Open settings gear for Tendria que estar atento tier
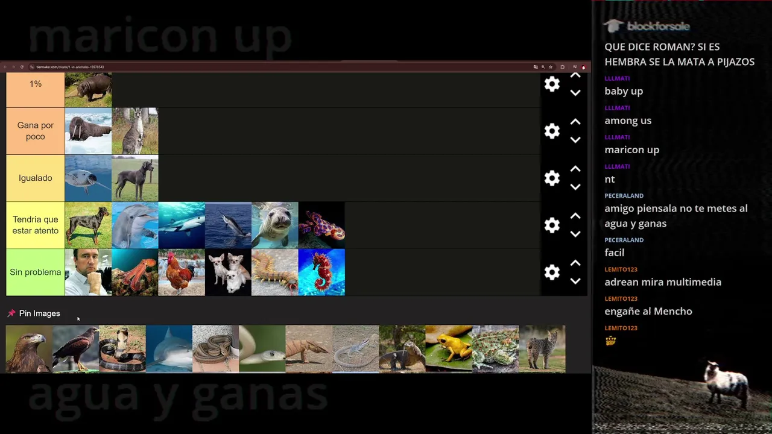The image size is (772, 434). tap(552, 225)
